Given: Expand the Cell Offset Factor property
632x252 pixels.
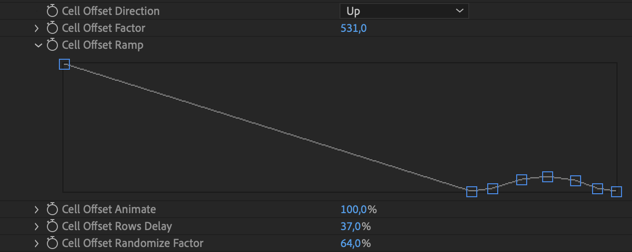Looking at the screenshot, I should click(x=36, y=28).
